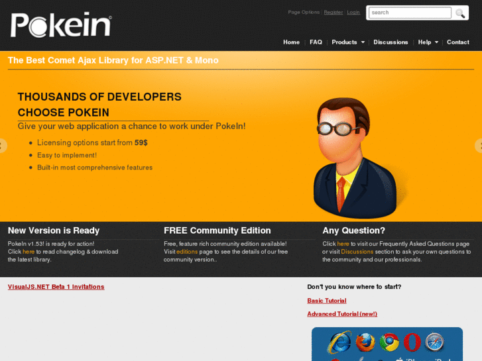
Task: Click the Safari compass icon
Action: coord(435,342)
